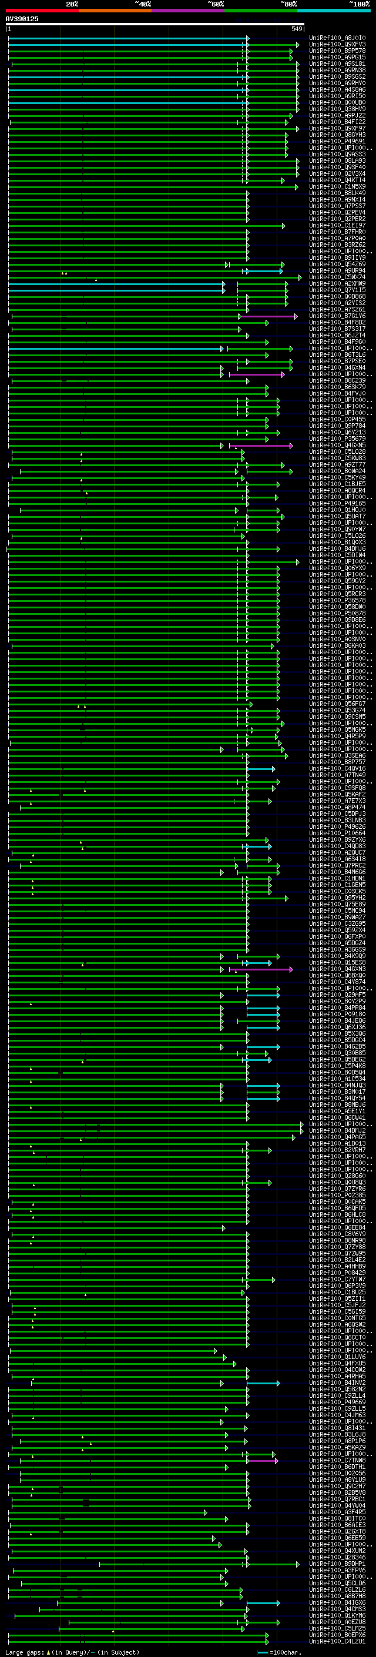Open hit UniRef100_Q9XFV3
The image size is (376, 1657).
click(337, 45)
